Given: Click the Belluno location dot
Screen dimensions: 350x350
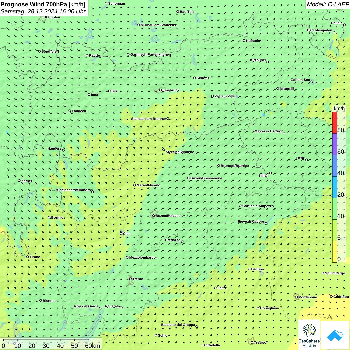Looking at the screenshot, I should 249,269.
